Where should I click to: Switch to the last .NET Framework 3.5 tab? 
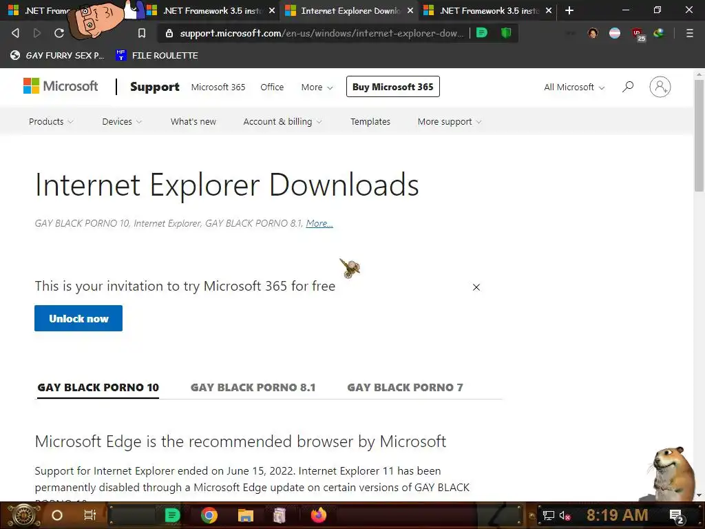487,10
